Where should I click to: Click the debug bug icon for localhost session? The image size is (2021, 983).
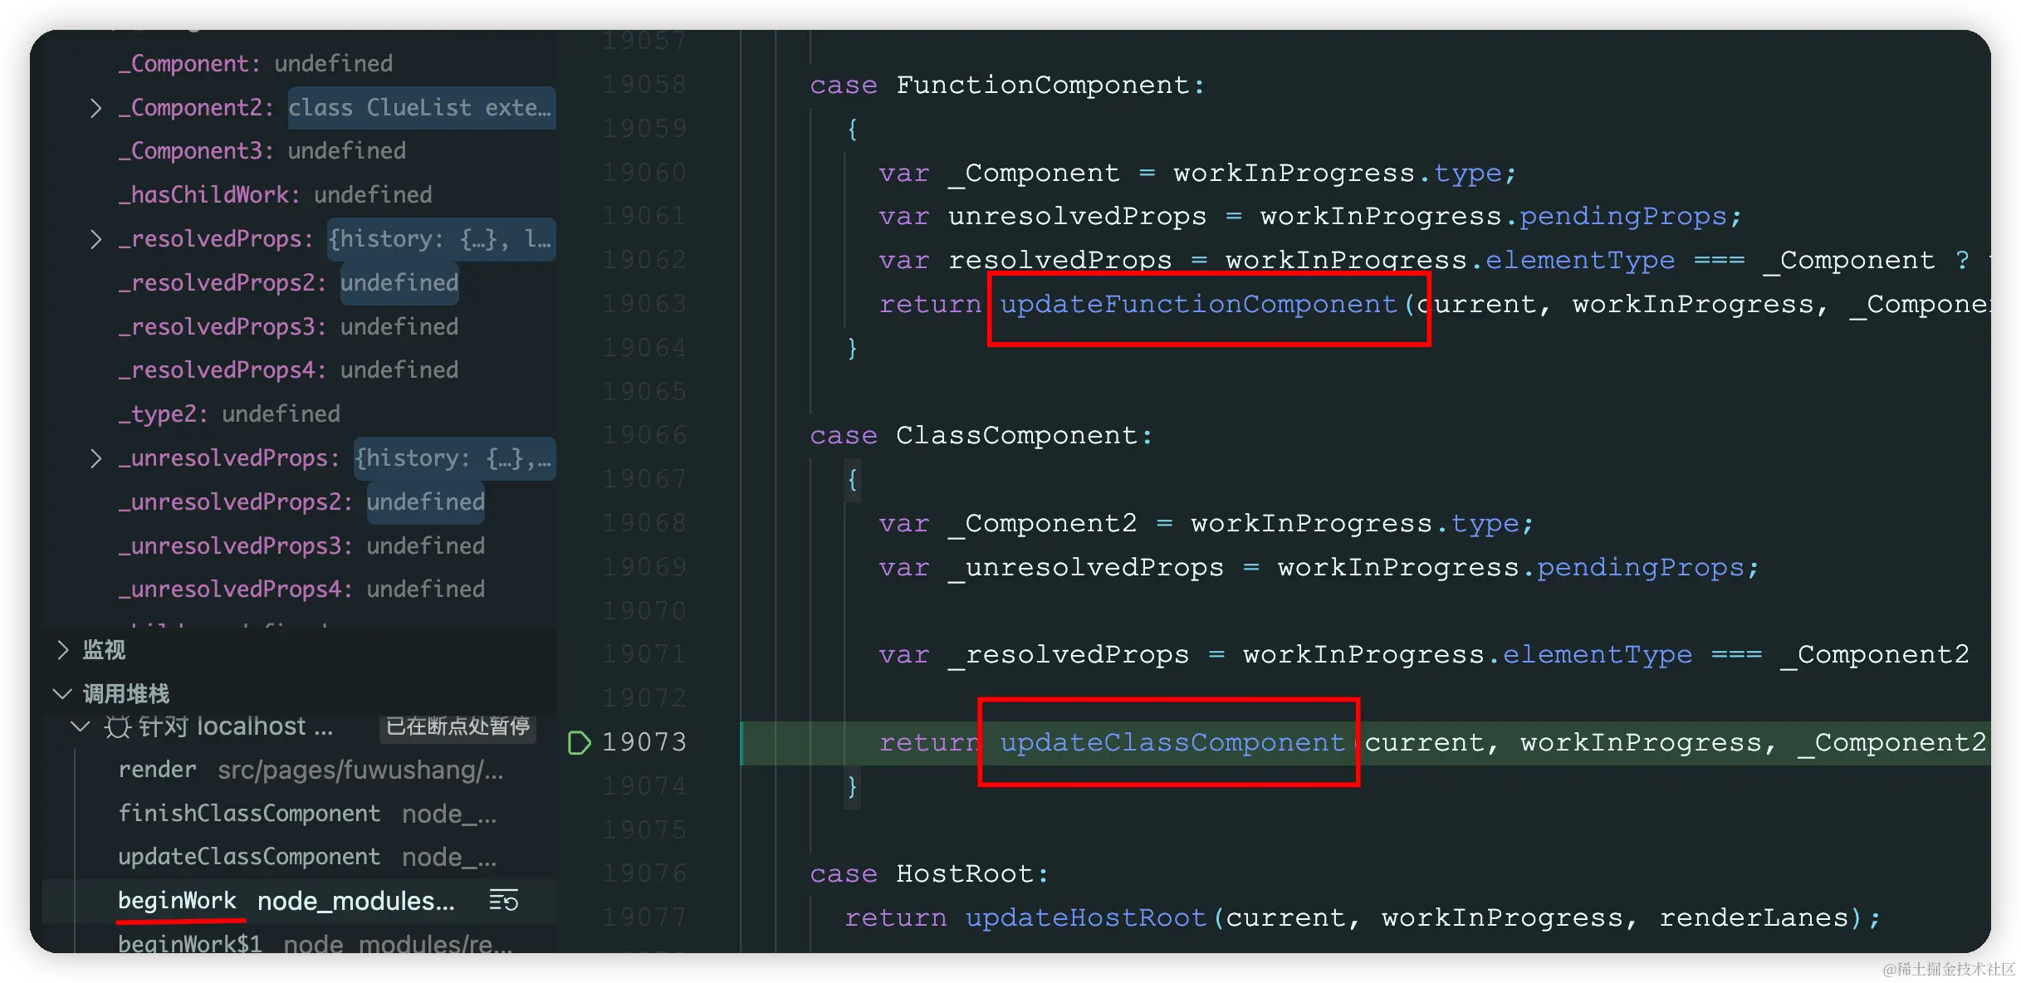click(x=117, y=727)
